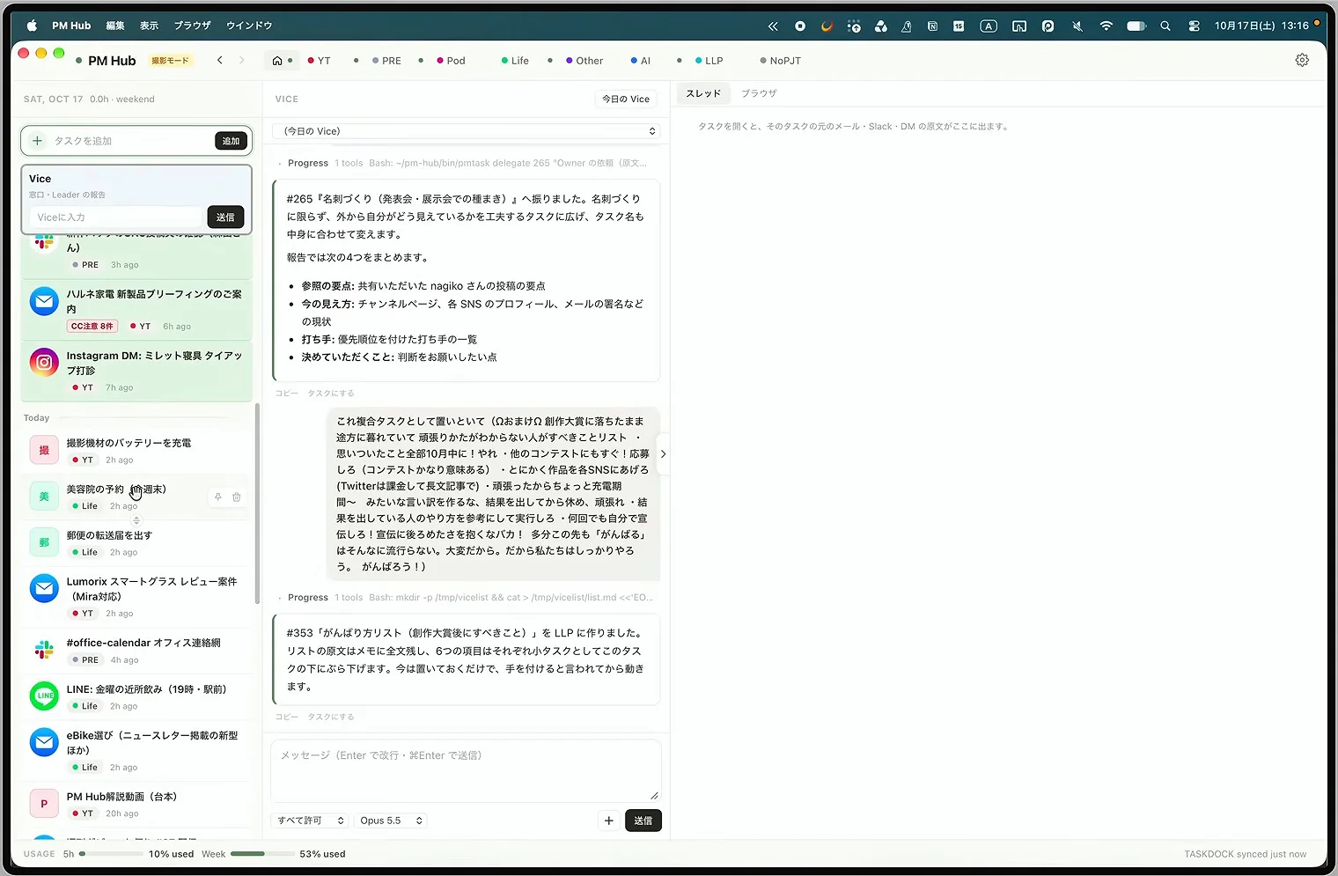Open the LINE icon for 金曜の近所飲み
1338x876 pixels.
(x=44, y=696)
